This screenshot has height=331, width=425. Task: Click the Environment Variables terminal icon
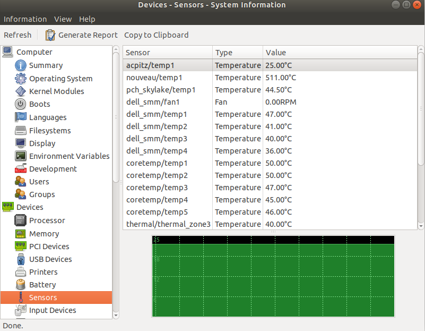point(21,156)
